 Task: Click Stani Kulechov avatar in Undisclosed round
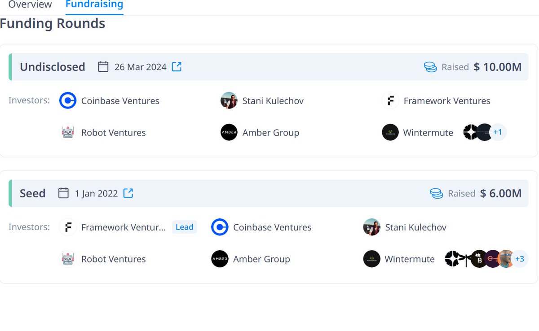(x=229, y=101)
